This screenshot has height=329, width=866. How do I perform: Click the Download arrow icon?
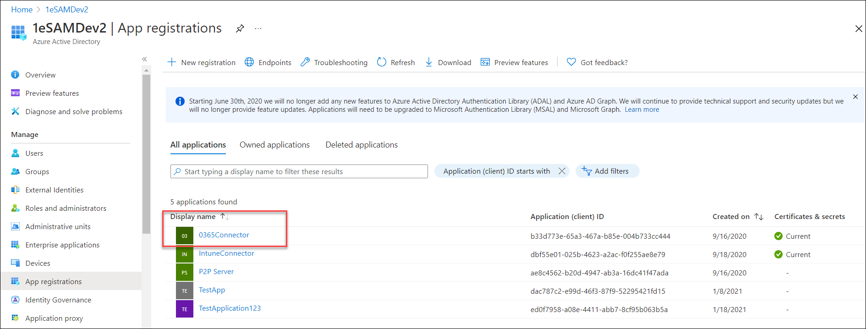[429, 62]
